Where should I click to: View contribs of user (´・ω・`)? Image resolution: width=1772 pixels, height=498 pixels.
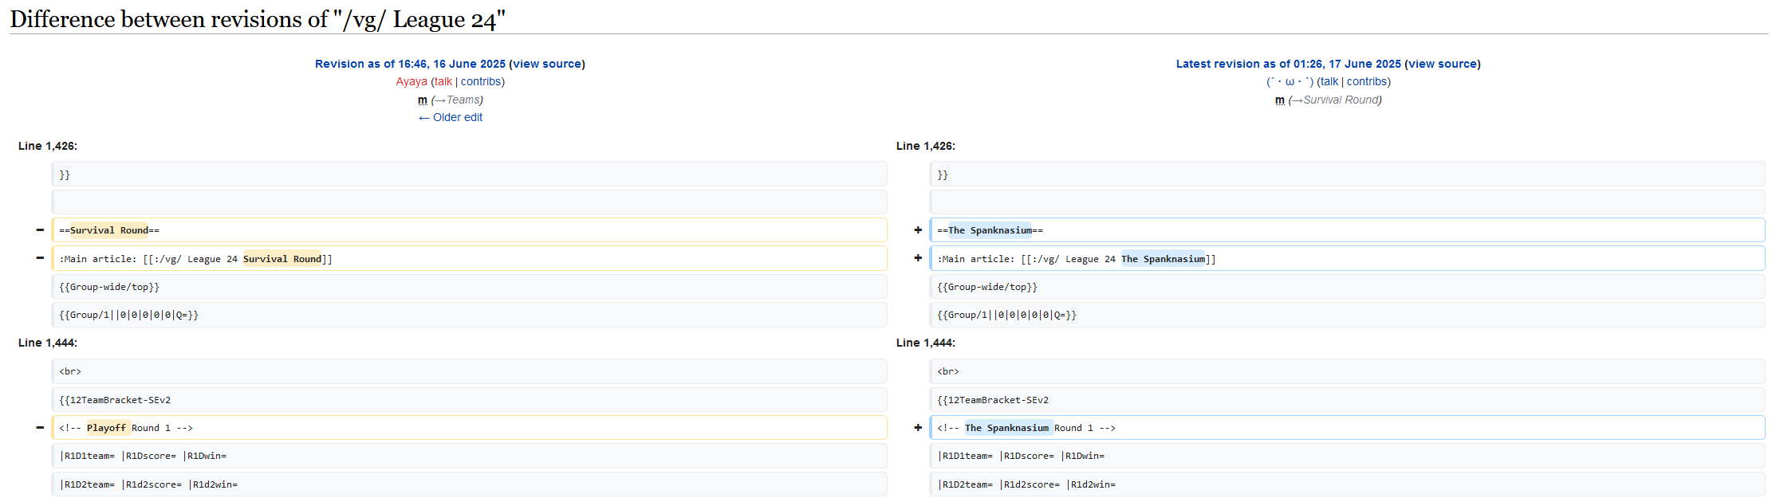pyautogui.click(x=1367, y=81)
